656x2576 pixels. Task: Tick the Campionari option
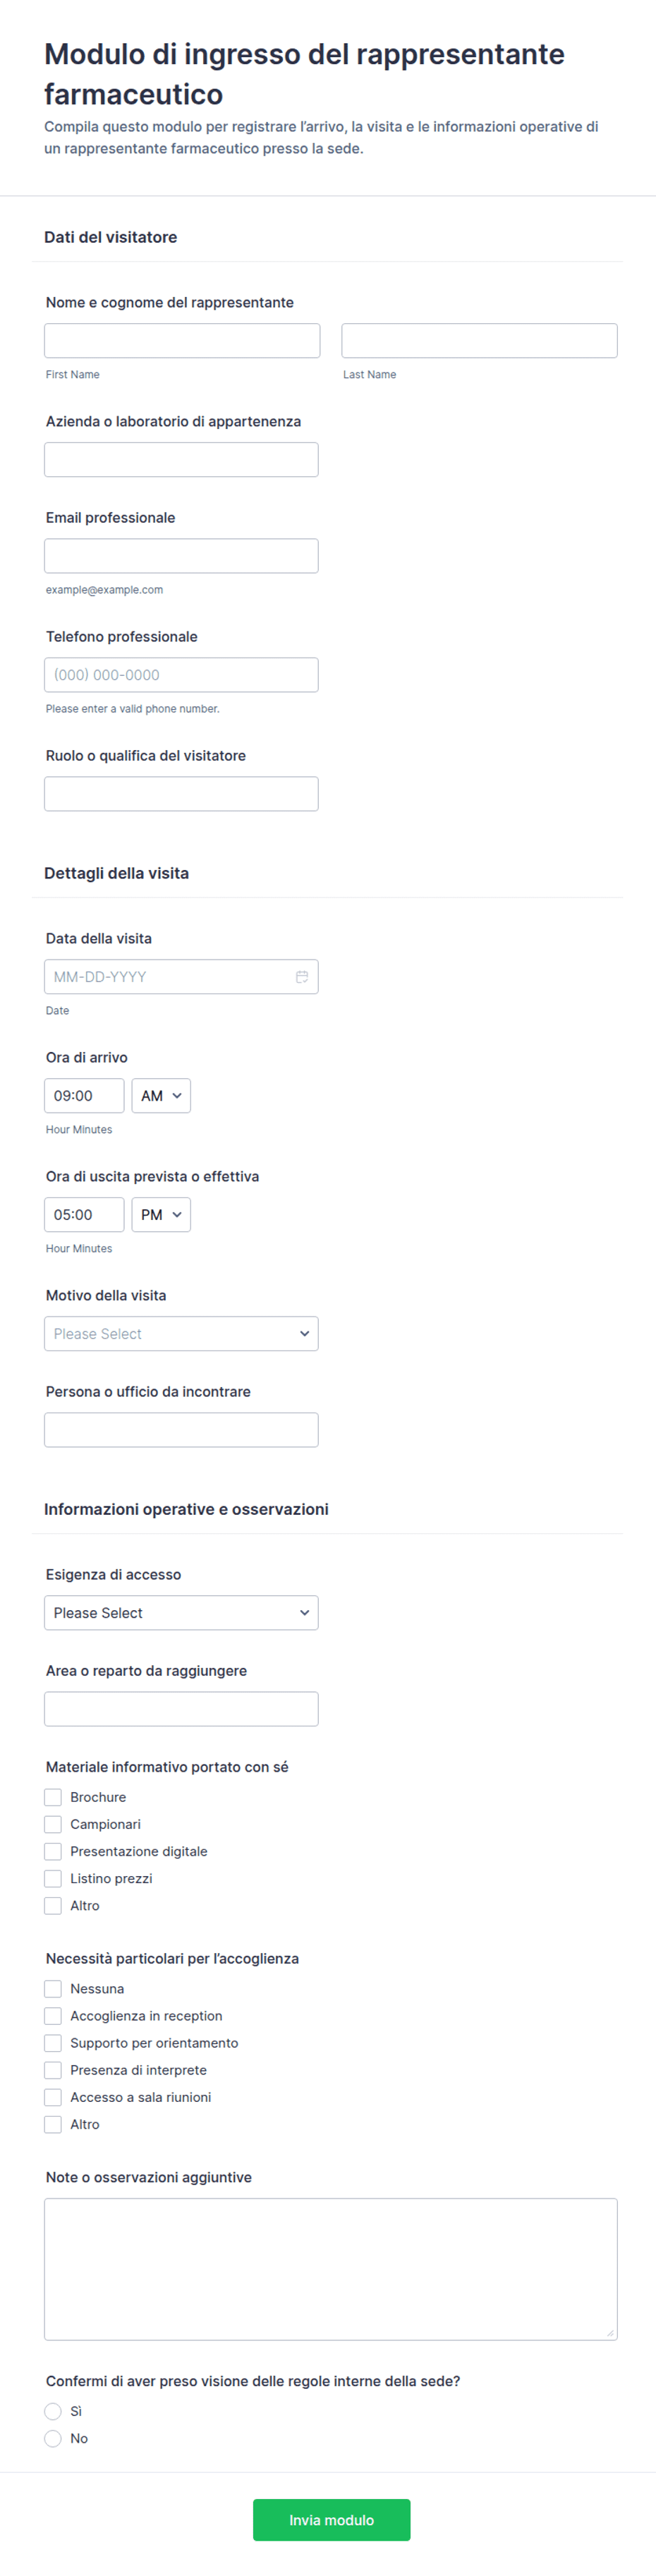(x=53, y=1824)
